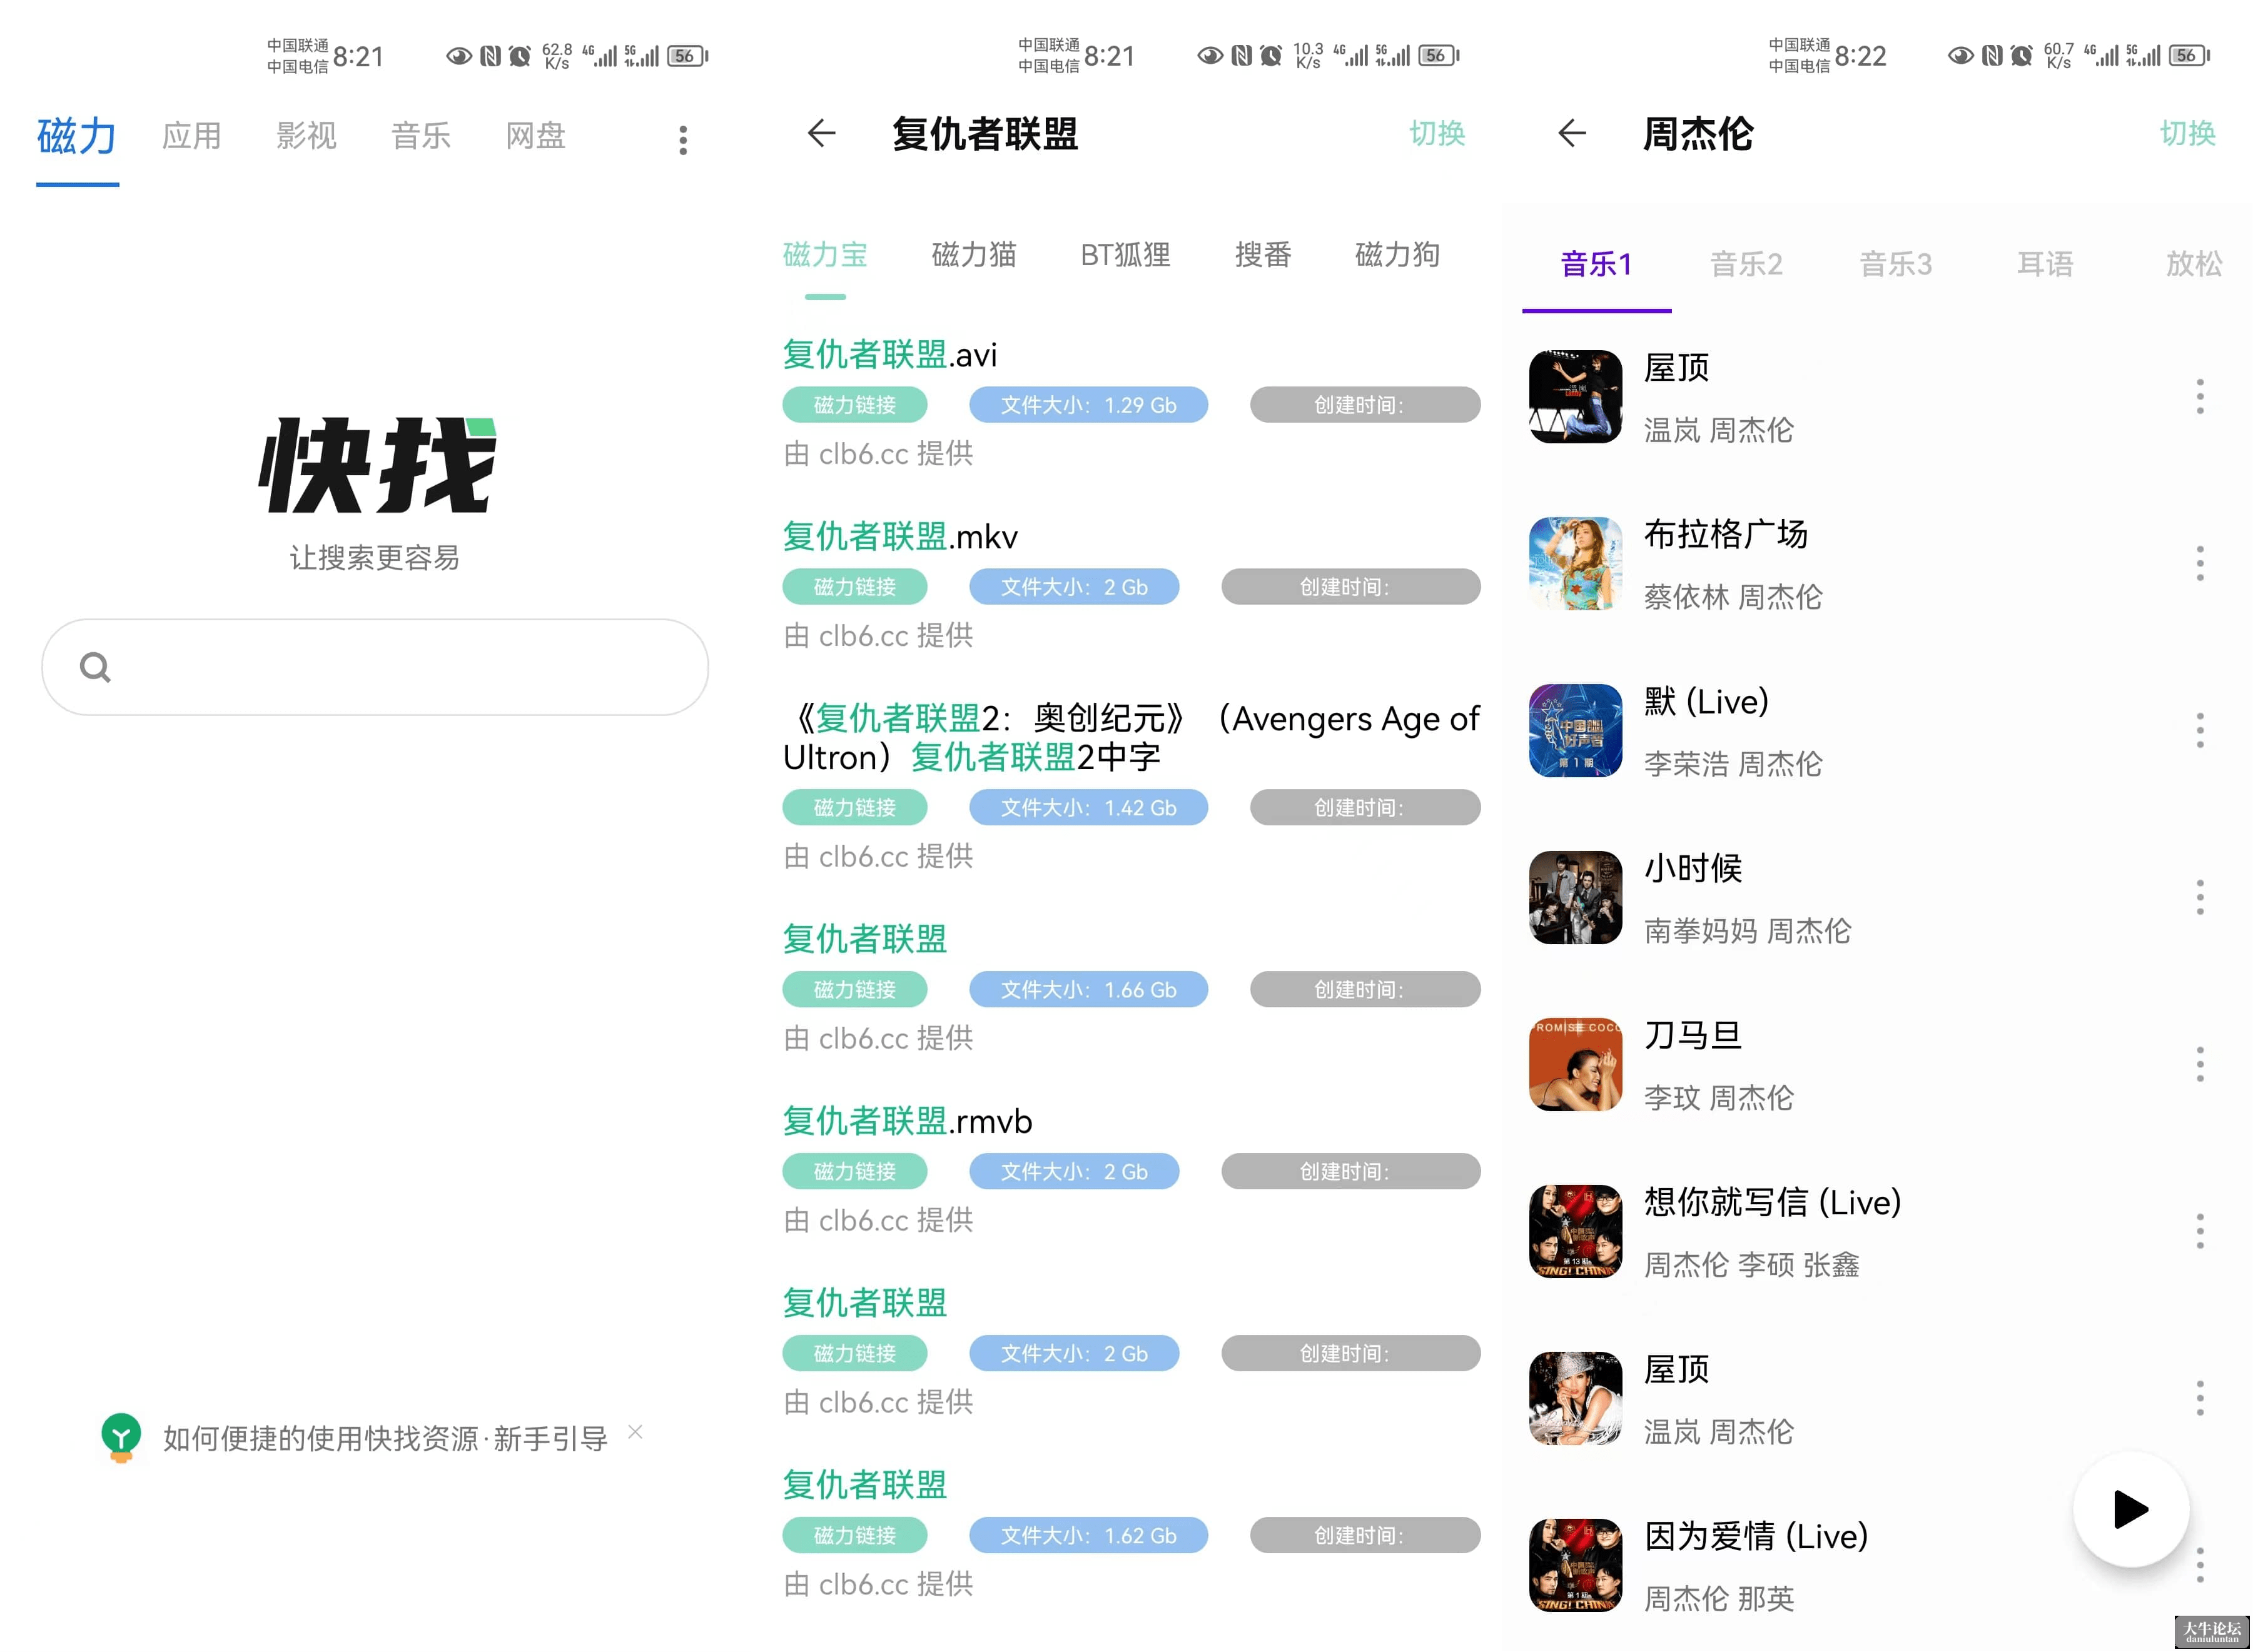The width and height of the screenshot is (2253, 1652).
Task: Switch to 耳语 tab
Action: [2045, 264]
